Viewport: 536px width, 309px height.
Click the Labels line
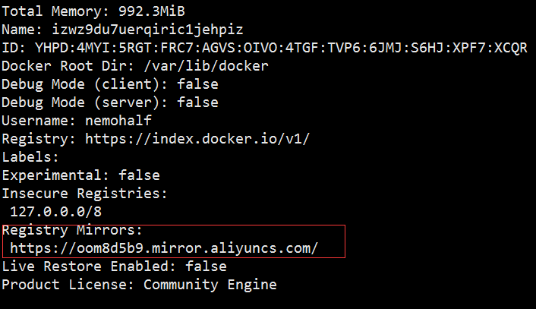click(x=30, y=157)
